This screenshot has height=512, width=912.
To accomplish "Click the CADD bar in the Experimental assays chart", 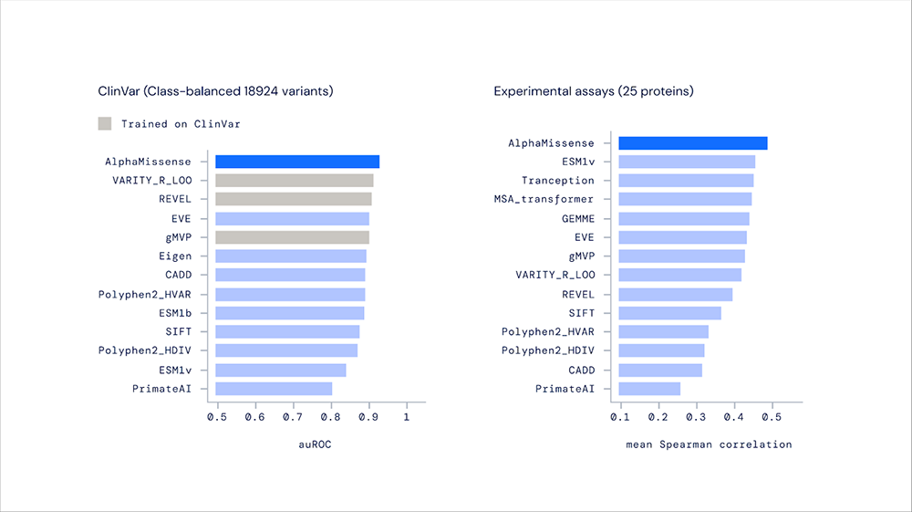I will point(660,370).
